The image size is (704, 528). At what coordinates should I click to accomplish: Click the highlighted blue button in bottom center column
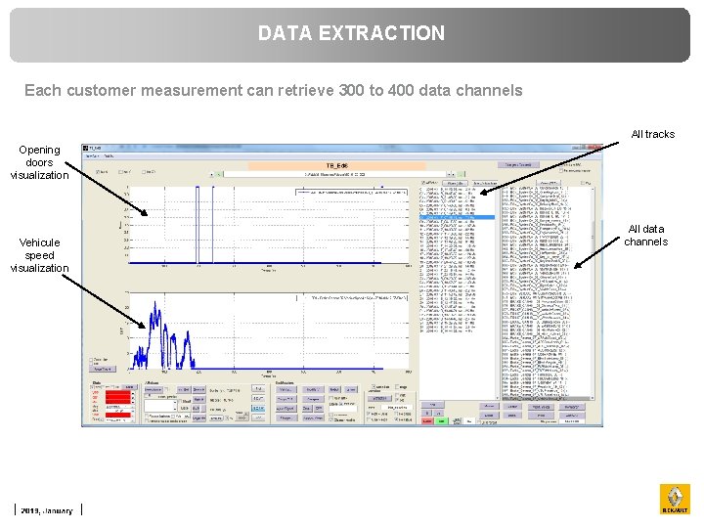(x=258, y=408)
